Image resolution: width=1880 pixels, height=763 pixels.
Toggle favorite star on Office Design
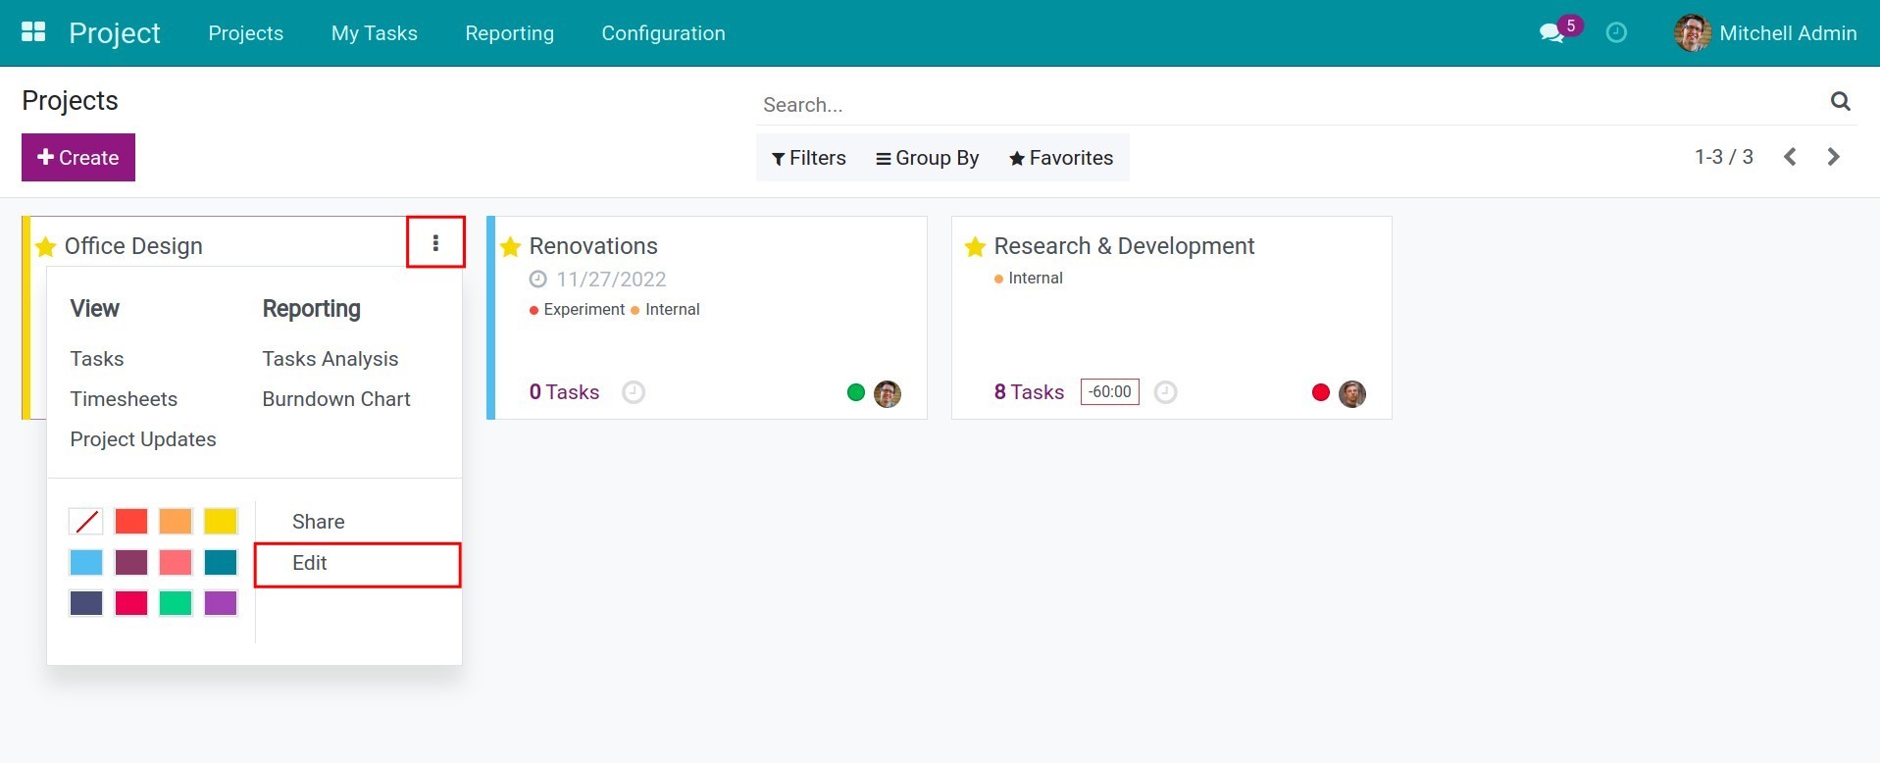(x=45, y=247)
